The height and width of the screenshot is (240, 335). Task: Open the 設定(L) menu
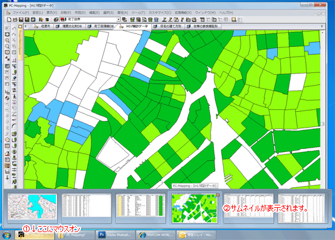38,13
